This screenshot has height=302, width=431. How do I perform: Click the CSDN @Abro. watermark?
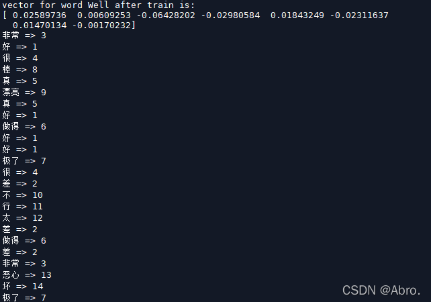coord(381,291)
